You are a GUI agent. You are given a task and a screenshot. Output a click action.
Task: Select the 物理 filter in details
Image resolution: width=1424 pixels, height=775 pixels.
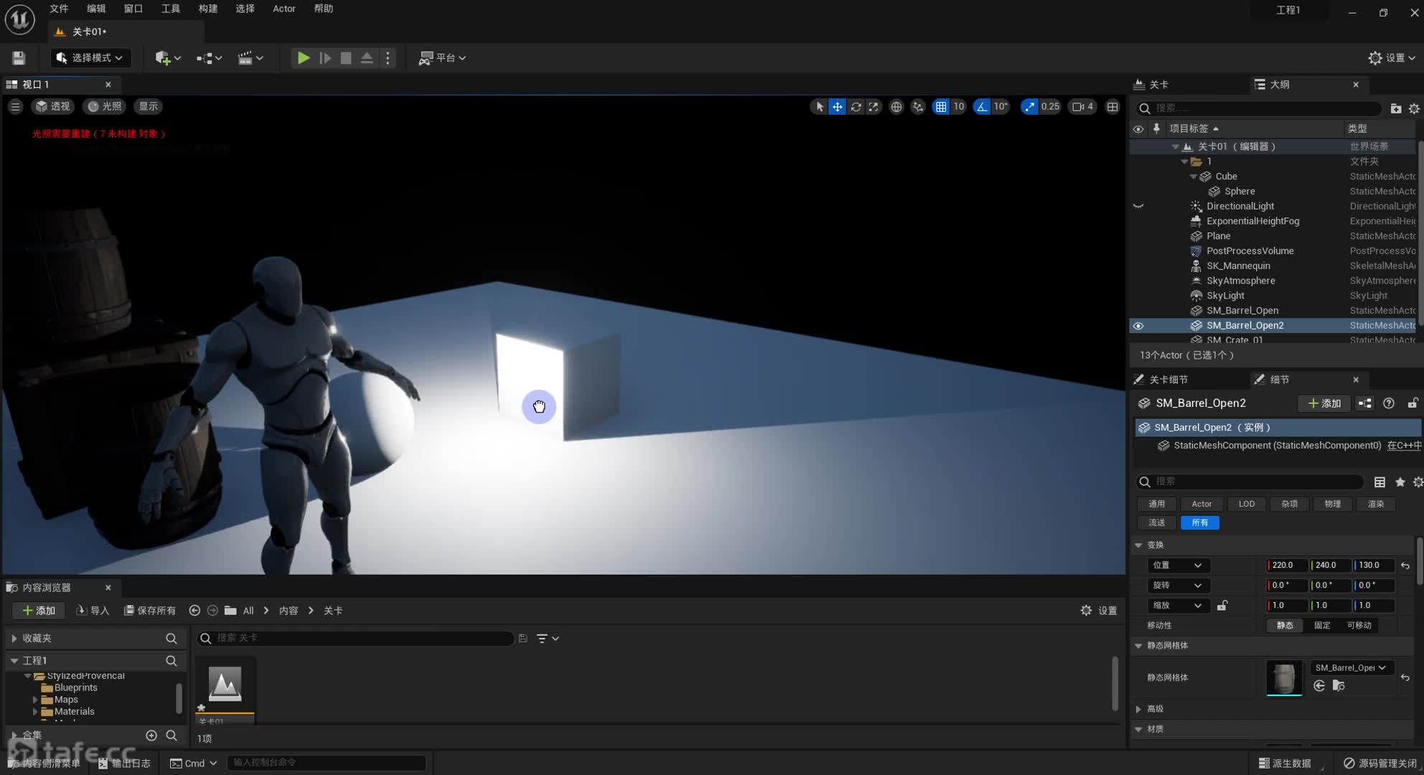pyautogui.click(x=1332, y=504)
